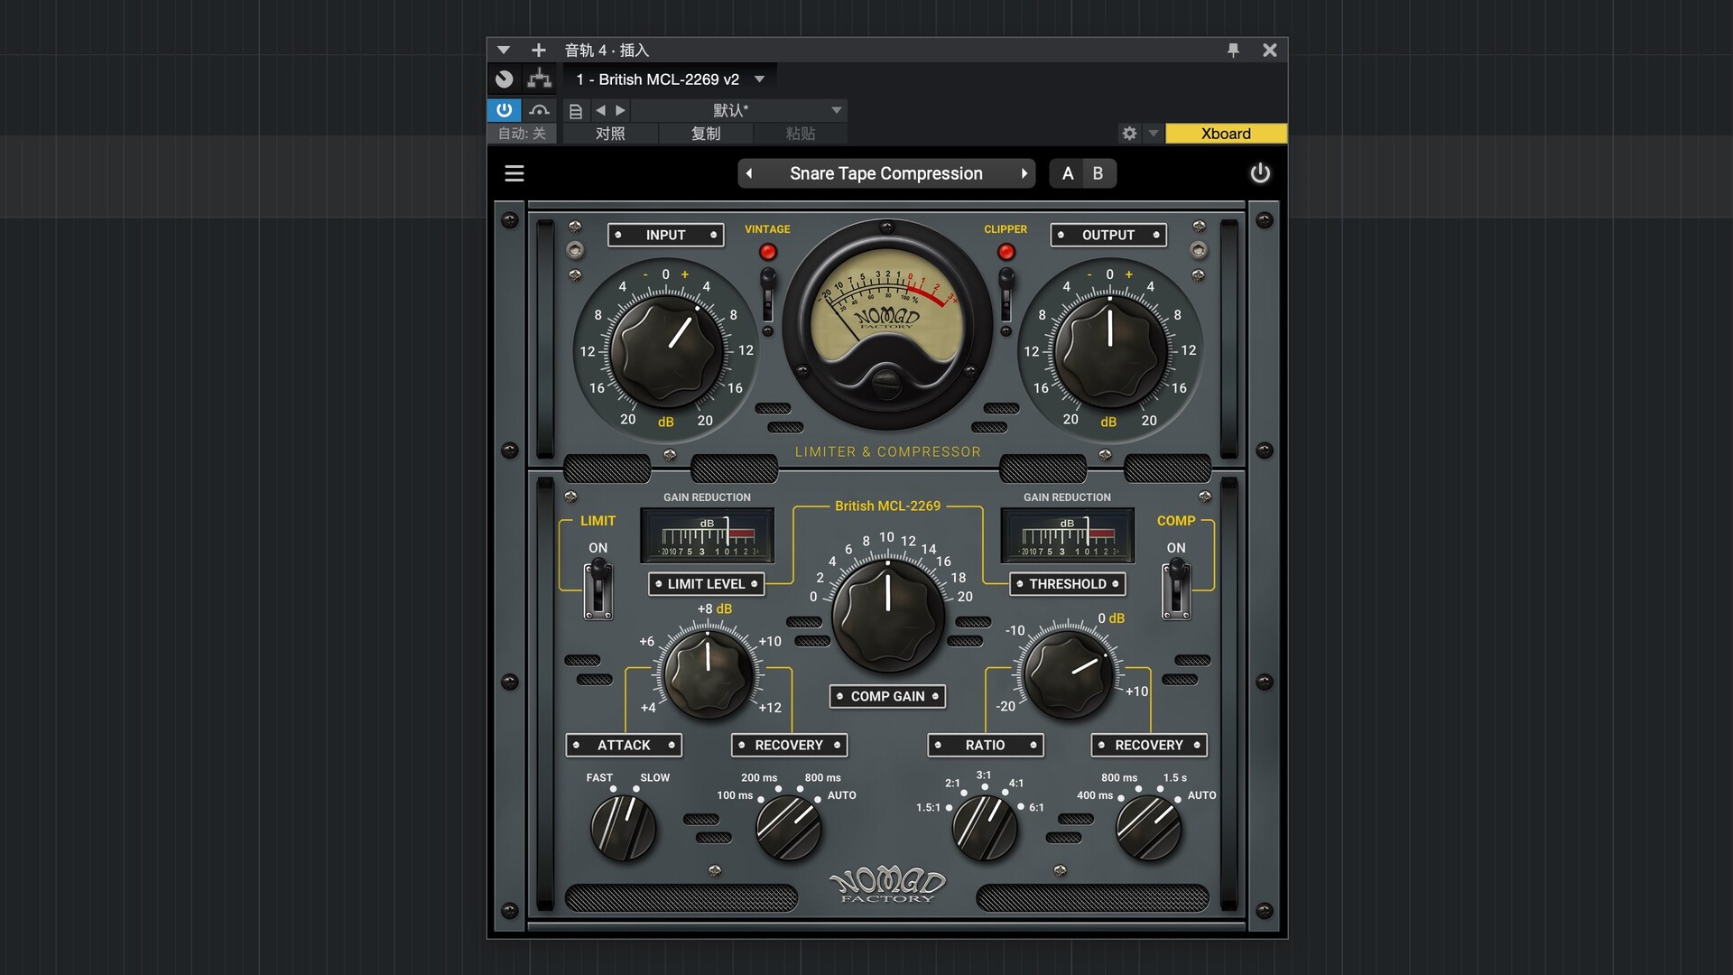The image size is (1733, 975).
Task: Go to the previous preset arrow
Action: 749,173
